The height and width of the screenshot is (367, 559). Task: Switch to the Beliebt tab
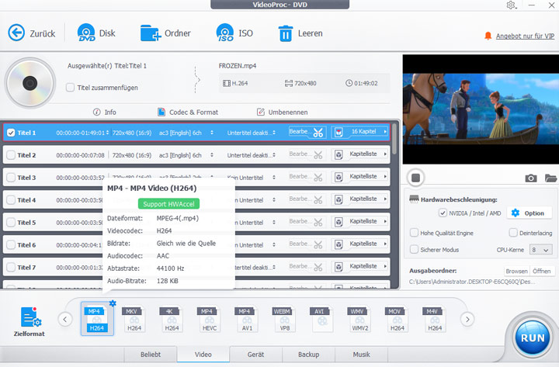pyautogui.click(x=151, y=355)
